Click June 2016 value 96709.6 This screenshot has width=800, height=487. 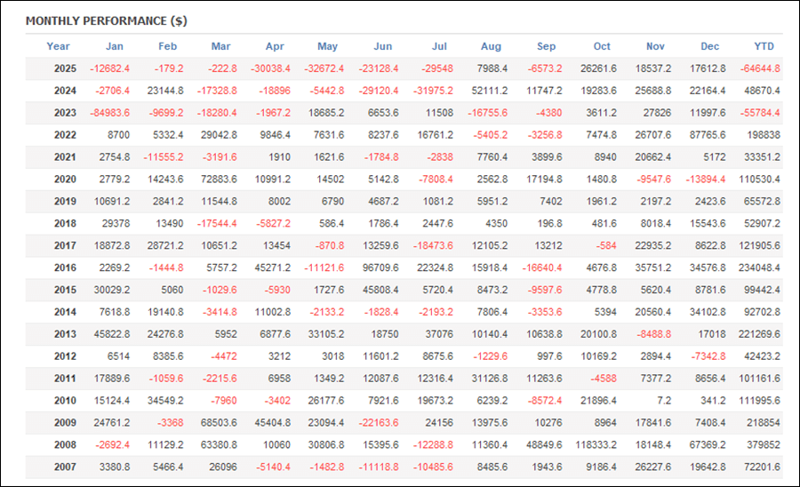372,268
